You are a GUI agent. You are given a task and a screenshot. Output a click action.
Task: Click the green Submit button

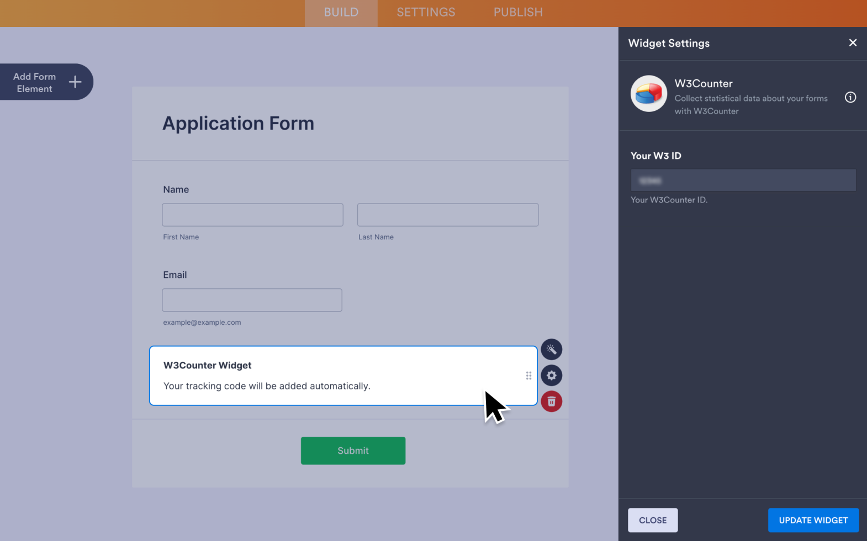(353, 451)
